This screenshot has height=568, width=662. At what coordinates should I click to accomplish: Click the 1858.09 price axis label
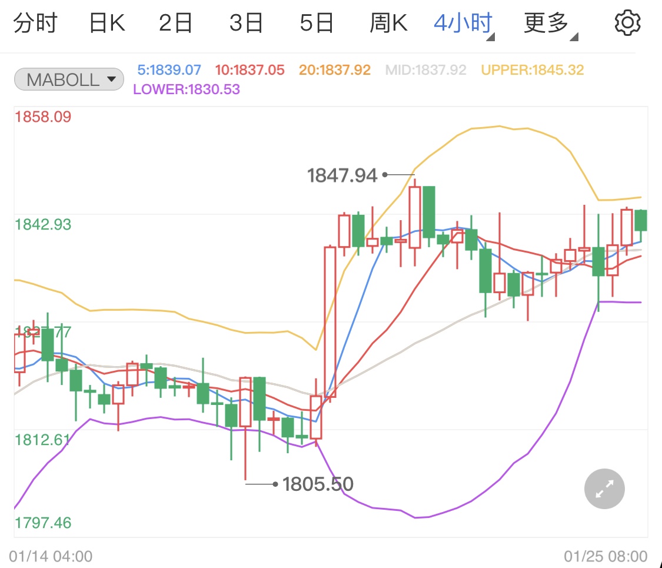[43, 117]
